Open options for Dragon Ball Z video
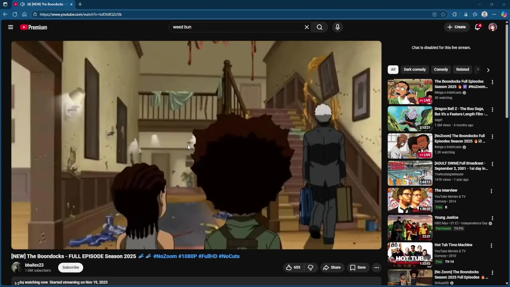The width and height of the screenshot is (510, 287). [492, 109]
